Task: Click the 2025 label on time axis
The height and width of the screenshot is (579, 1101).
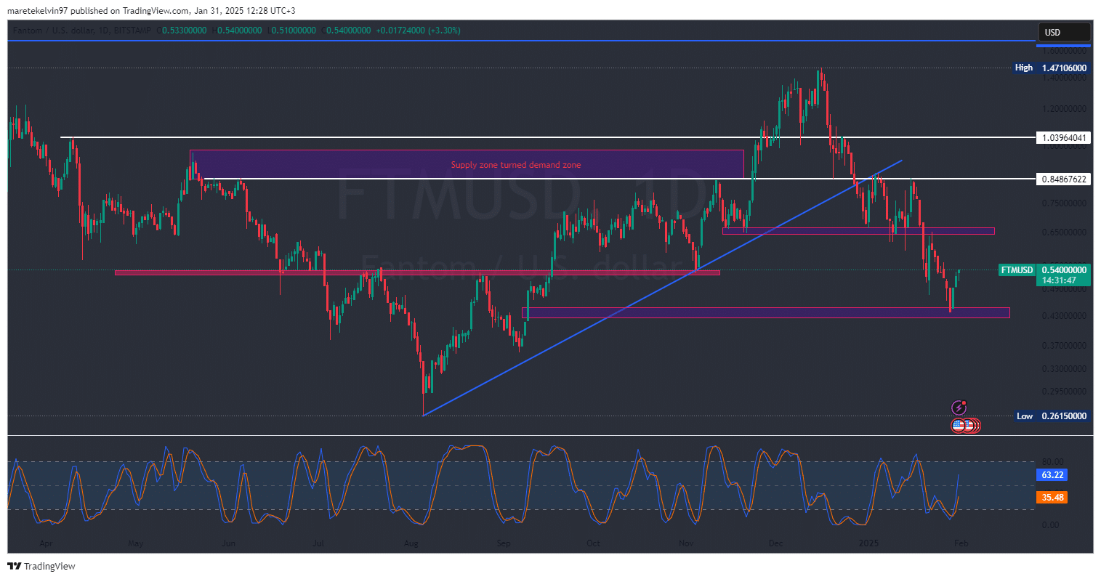Action: pos(868,543)
